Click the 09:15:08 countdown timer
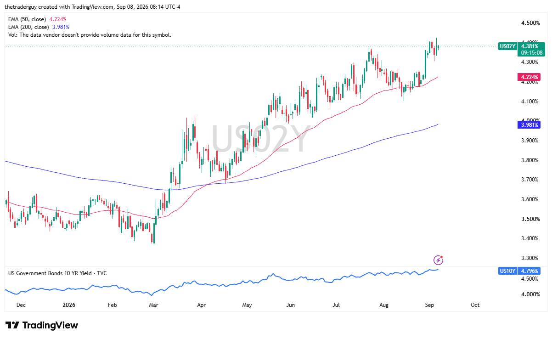Image resolution: width=552 pixels, height=339 pixels. [533, 52]
